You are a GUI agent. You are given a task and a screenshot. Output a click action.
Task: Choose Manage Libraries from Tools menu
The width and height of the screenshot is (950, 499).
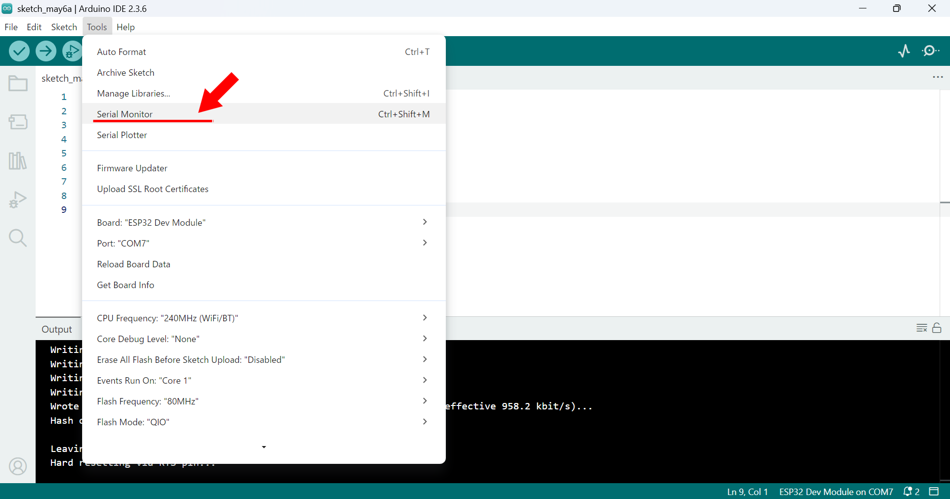point(264,94)
